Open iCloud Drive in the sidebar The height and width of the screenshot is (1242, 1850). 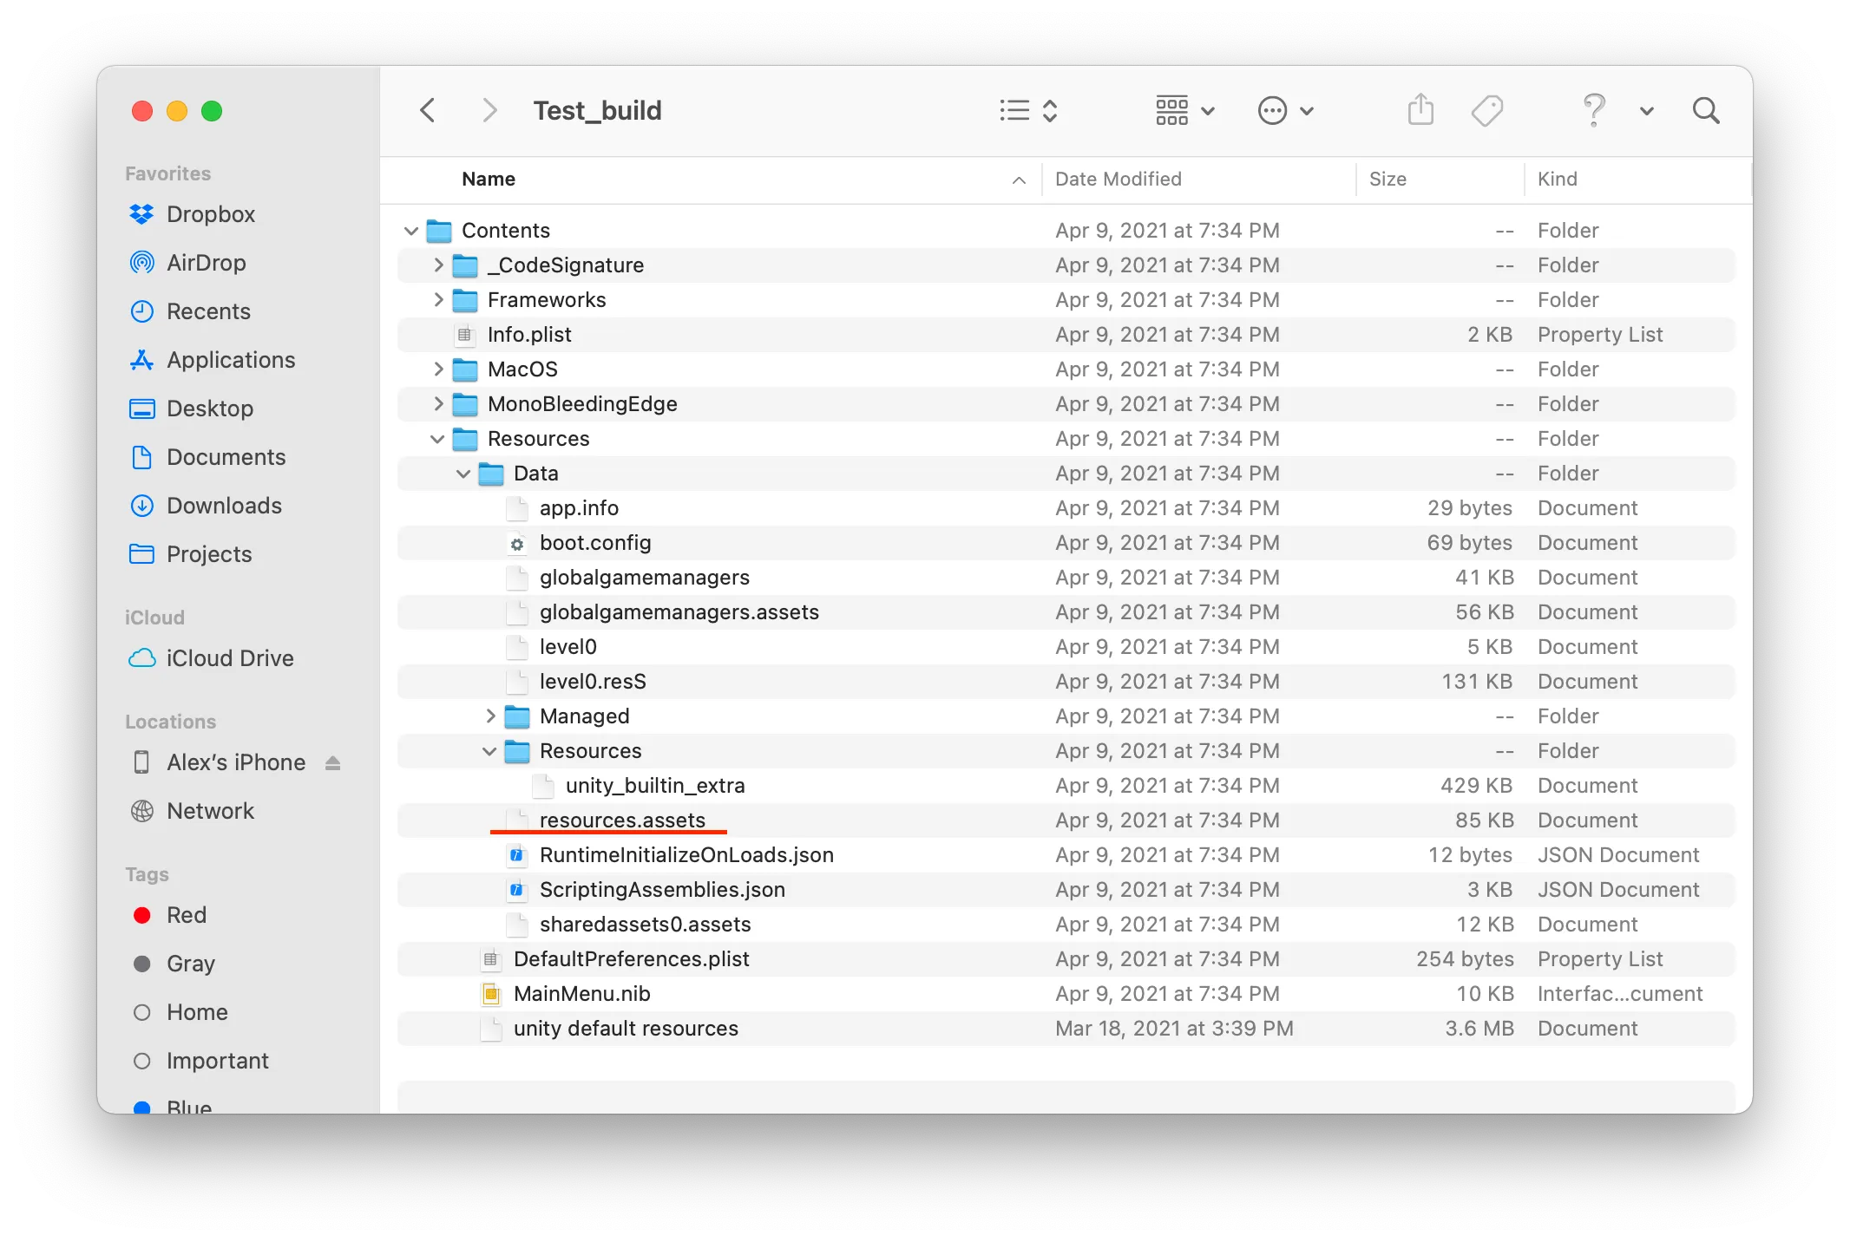230,657
